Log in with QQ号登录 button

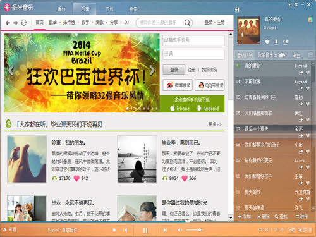[210, 85]
